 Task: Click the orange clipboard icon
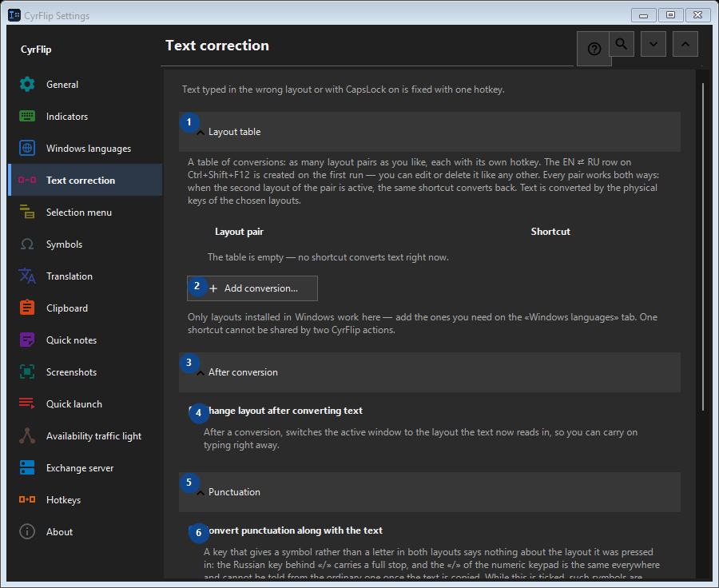coord(27,308)
